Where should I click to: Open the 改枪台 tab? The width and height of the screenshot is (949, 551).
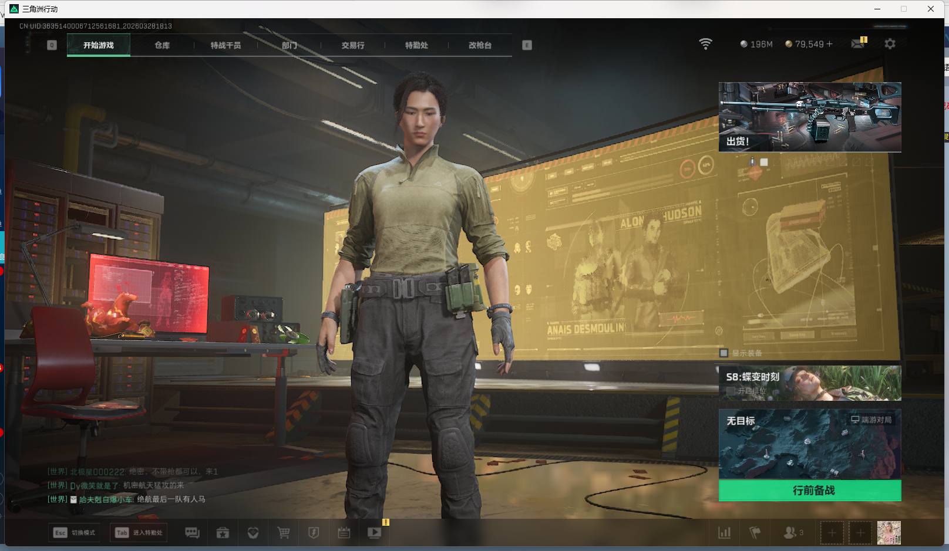coord(480,45)
